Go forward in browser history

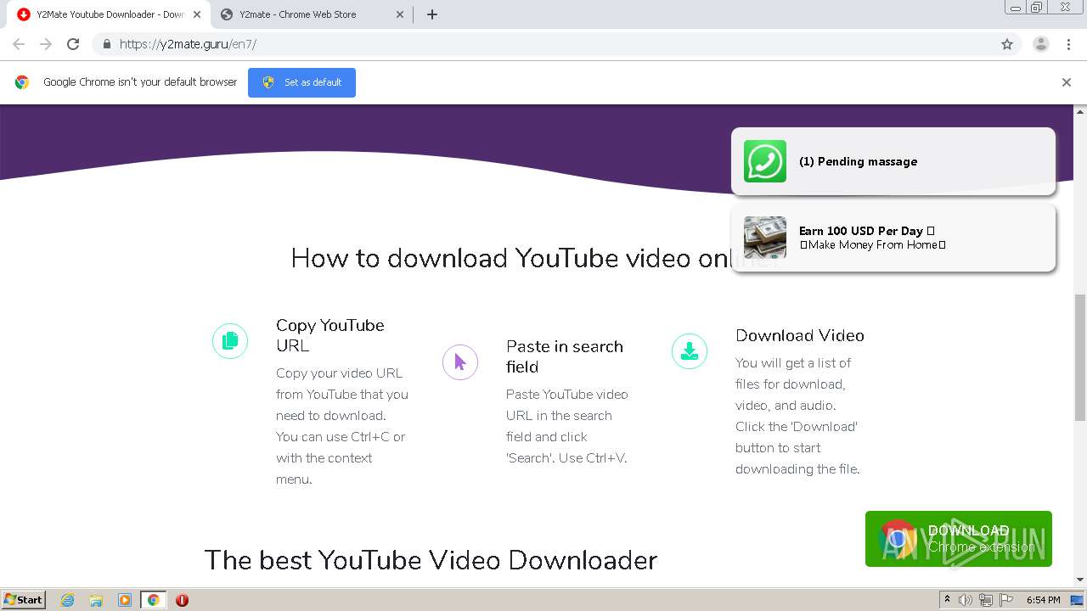pyautogui.click(x=46, y=44)
